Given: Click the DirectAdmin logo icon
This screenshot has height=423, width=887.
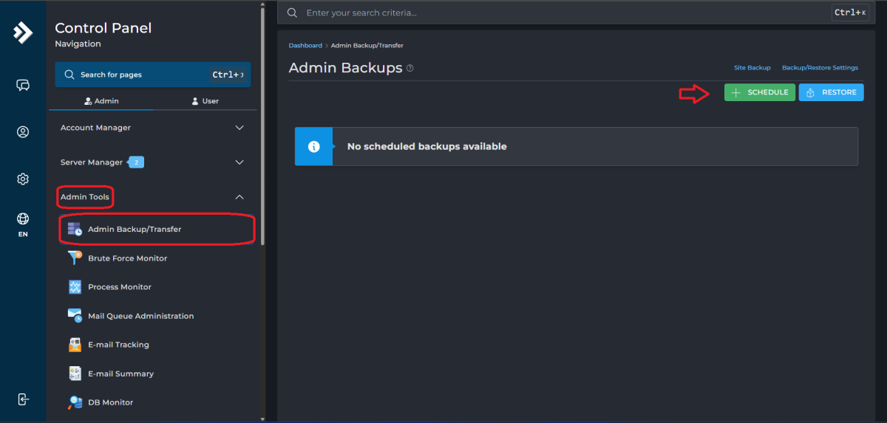Looking at the screenshot, I should coord(23,32).
